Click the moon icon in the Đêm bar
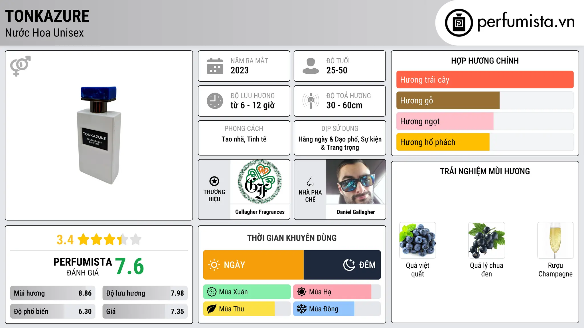The image size is (584, 328). (349, 265)
